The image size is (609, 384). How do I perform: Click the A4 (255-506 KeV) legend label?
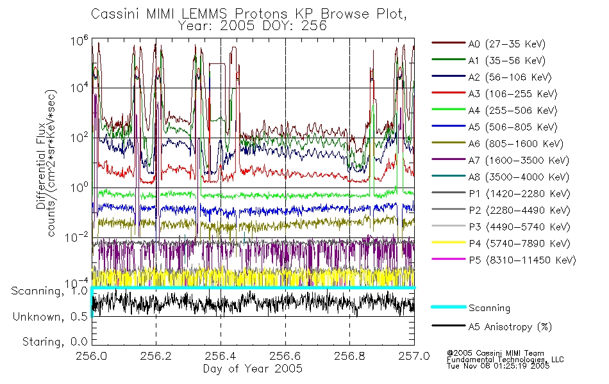[513, 111]
